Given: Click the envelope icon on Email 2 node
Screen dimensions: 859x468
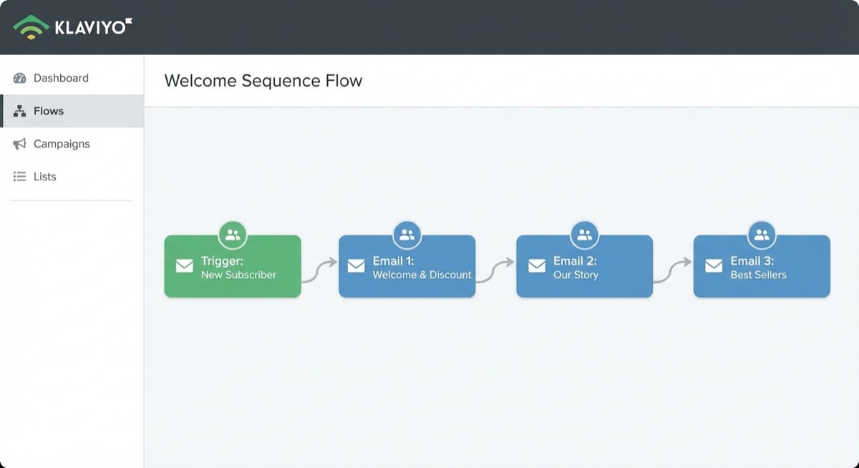Looking at the screenshot, I should pyautogui.click(x=537, y=265).
